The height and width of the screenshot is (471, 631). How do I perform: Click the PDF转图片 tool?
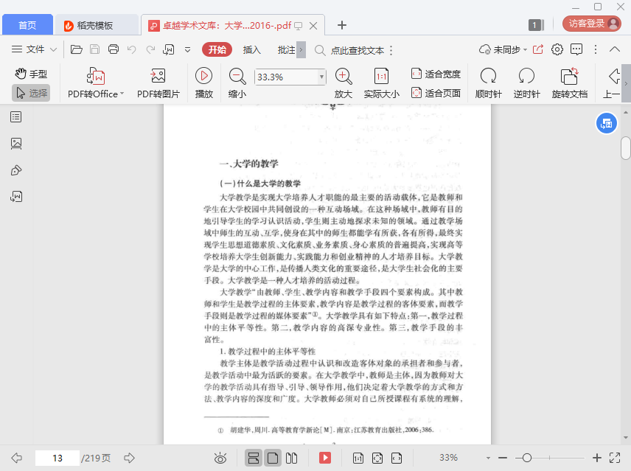158,83
